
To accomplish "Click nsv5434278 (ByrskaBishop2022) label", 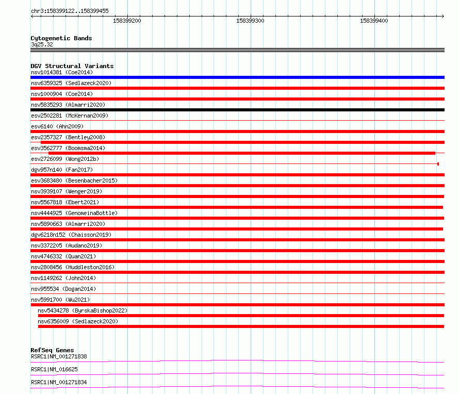I will tap(83, 310).
